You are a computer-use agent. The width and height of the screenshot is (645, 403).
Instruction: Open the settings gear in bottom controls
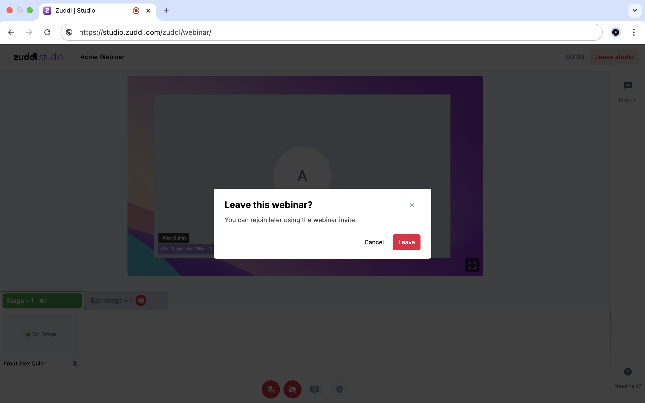coord(340,389)
